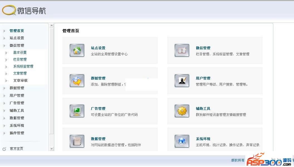
Task: Click the 微信导航 speech bubble logo
Action: 9,10
